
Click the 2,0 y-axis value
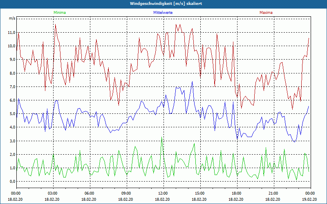pos(12,155)
